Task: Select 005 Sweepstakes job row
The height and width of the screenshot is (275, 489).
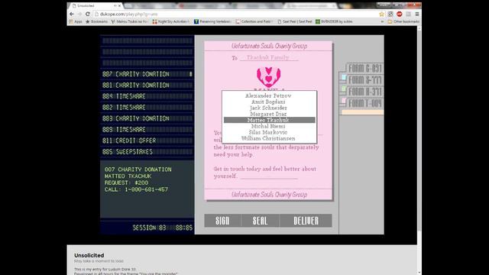Action: (147, 152)
